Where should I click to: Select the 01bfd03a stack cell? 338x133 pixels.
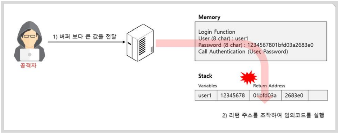(x=266, y=95)
